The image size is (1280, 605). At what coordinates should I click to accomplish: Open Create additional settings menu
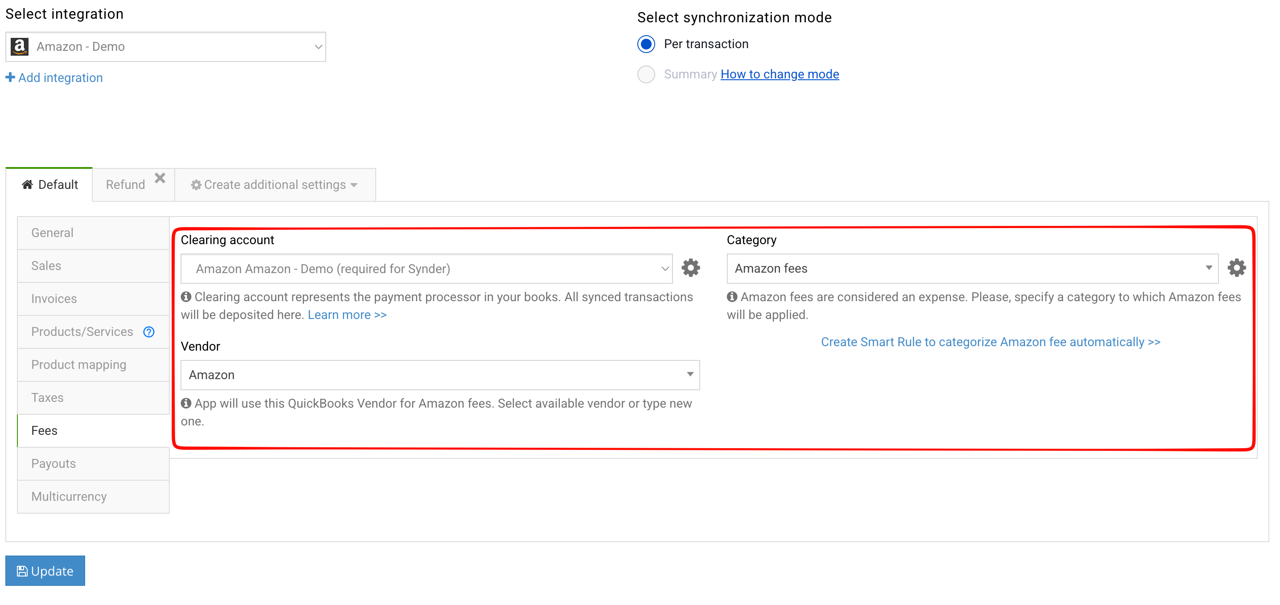pyautogui.click(x=275, y=185)
